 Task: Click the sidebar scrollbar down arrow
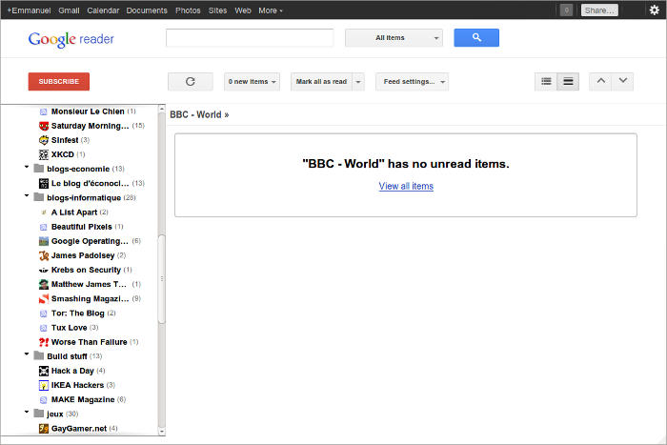tap(162, 431)
